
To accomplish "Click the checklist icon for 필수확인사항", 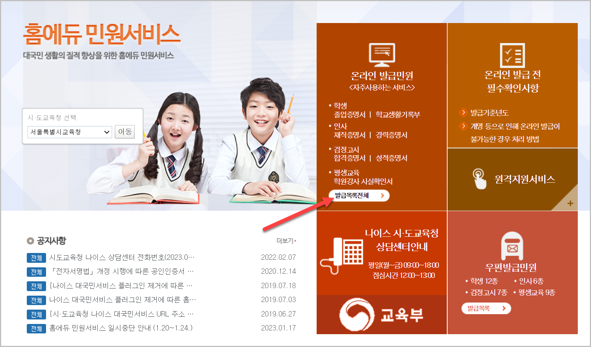I will [513, 55].
